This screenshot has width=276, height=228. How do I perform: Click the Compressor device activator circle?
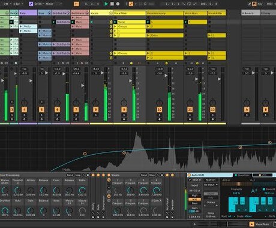coord(103,175)
